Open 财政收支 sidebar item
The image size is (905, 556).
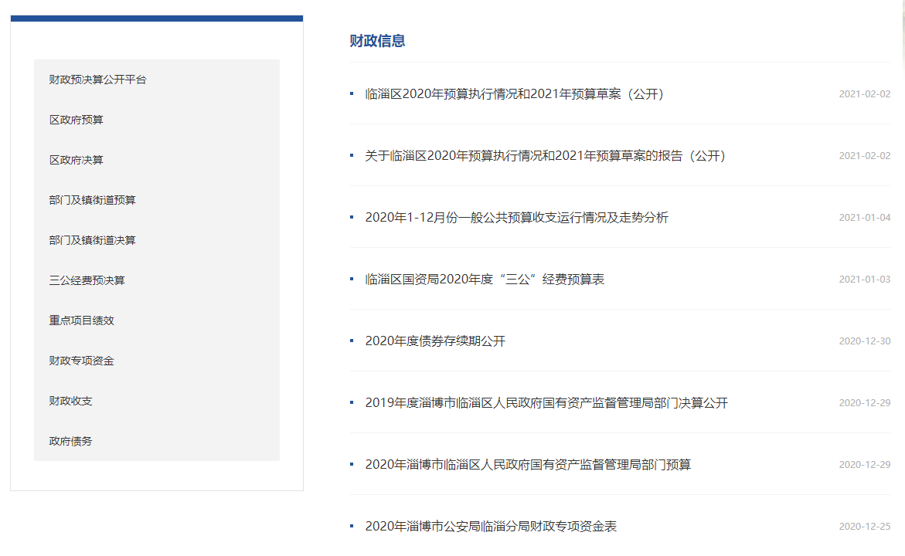pos(71,401)
